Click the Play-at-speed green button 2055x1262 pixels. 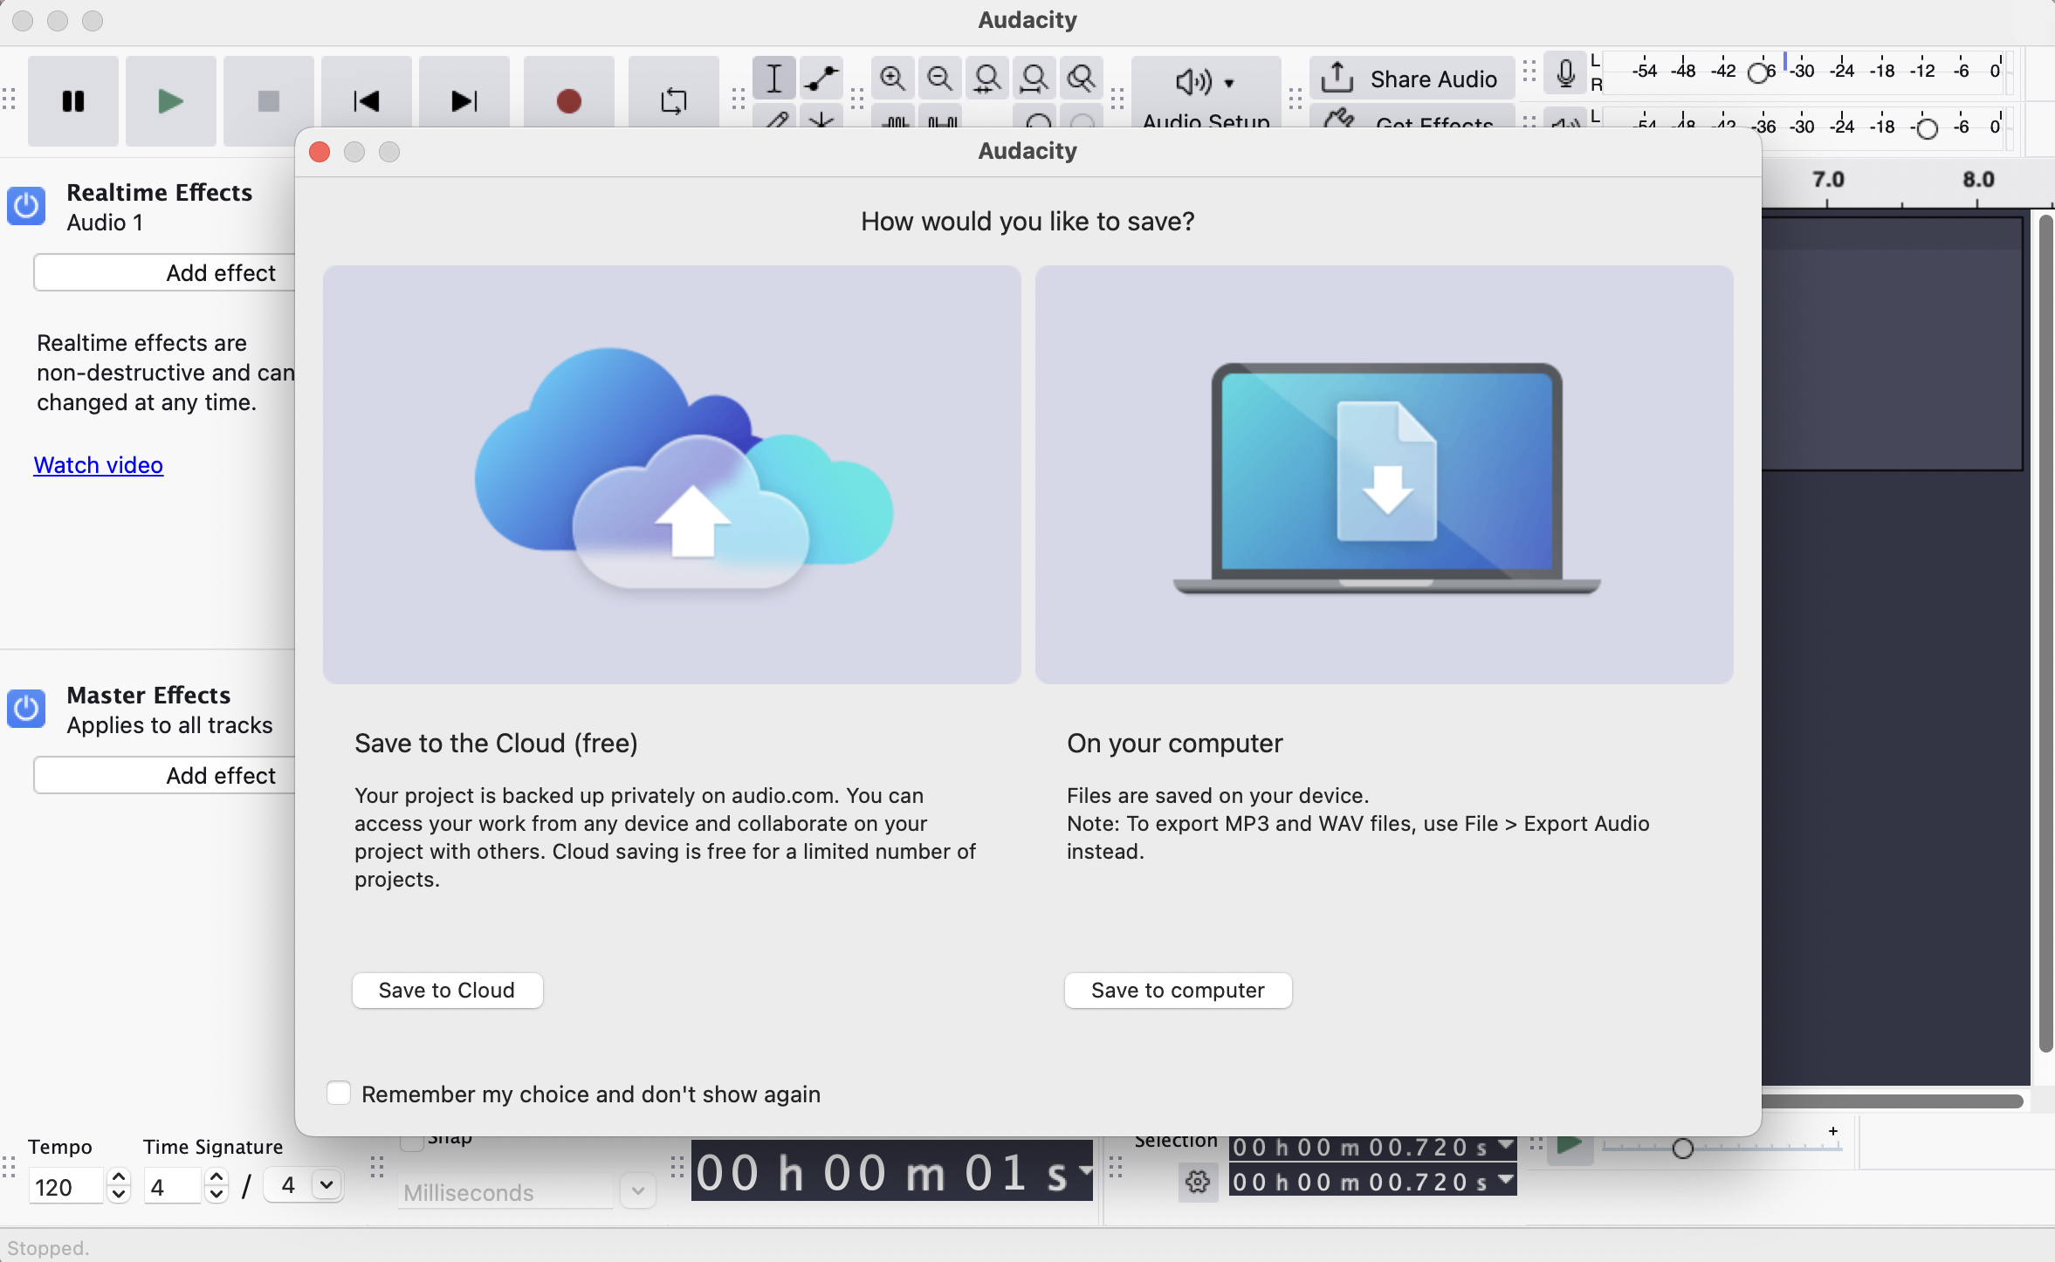coord(1570,1145)
